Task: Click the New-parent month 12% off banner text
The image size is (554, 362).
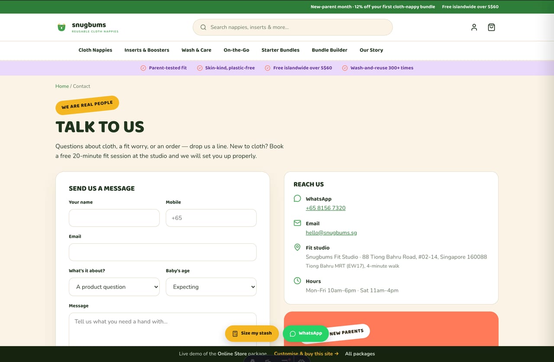Action: click(x=373, y=7)
